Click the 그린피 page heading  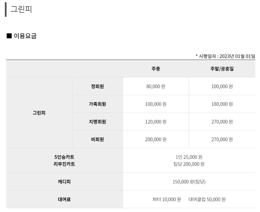coord(21,9)
